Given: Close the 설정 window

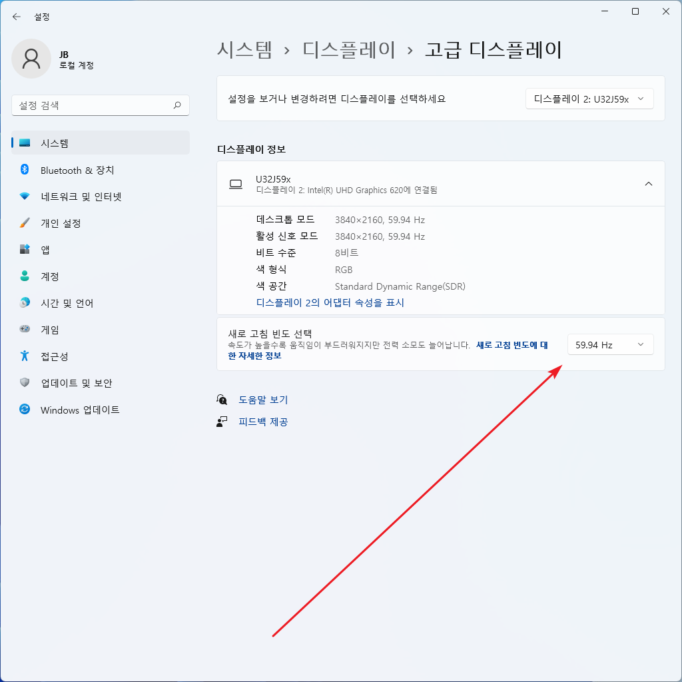Looking at the screenshot, I should point(666,11).
